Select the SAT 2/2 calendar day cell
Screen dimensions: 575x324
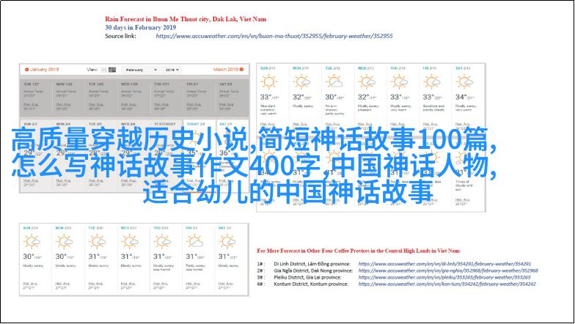point(232,97)
